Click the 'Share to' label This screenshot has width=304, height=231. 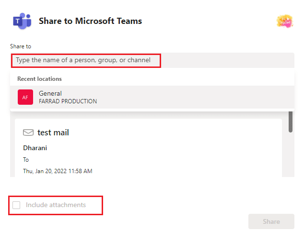pos(21,46)
